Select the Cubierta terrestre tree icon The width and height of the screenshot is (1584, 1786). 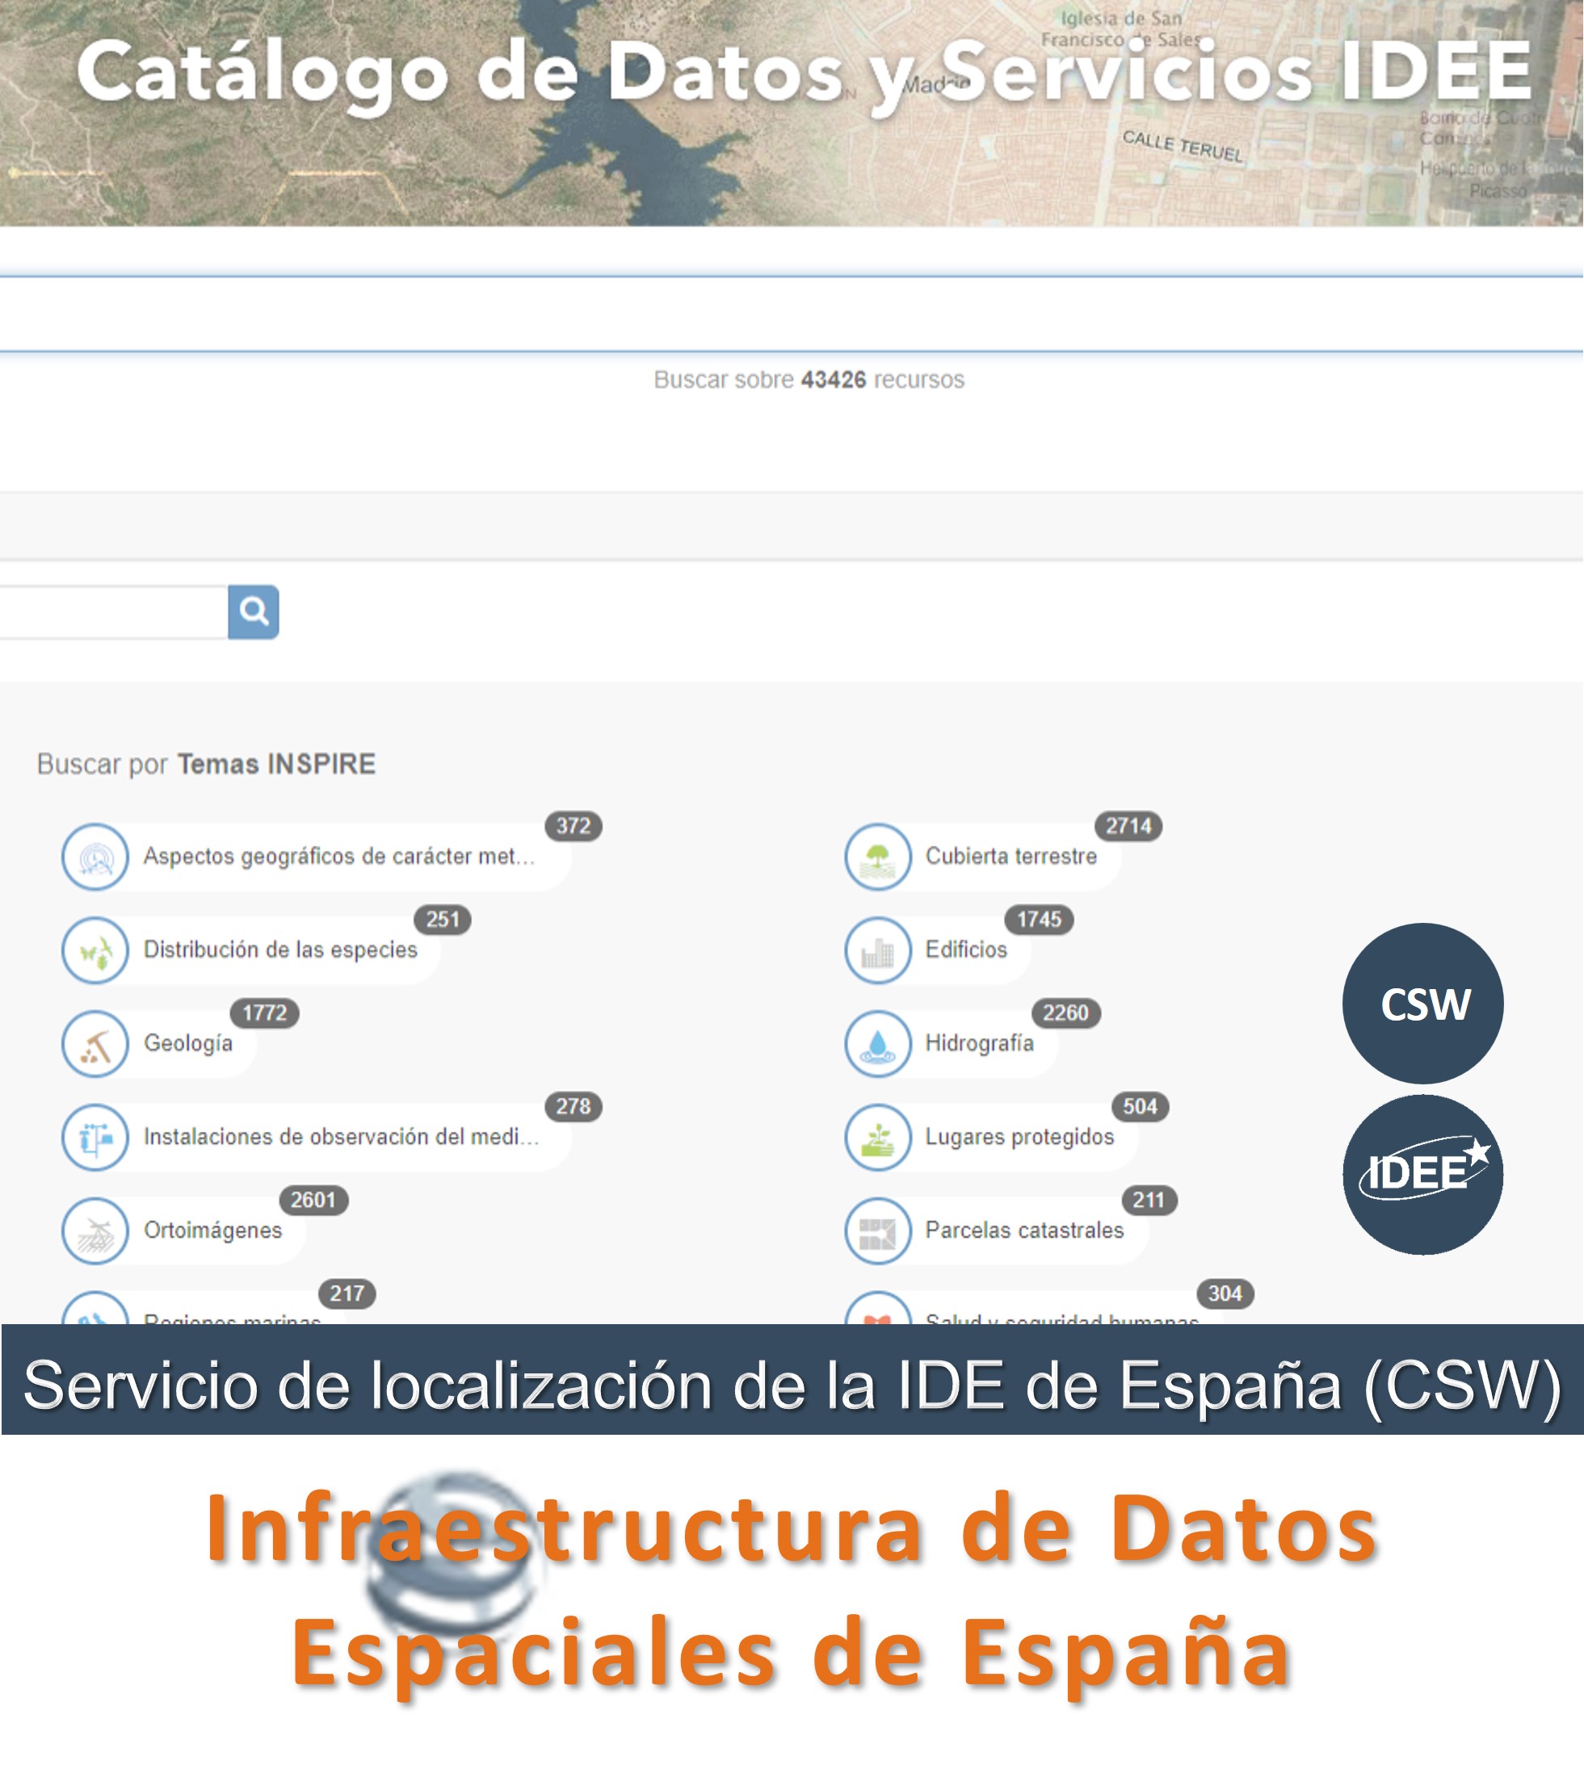coord(879,857)
